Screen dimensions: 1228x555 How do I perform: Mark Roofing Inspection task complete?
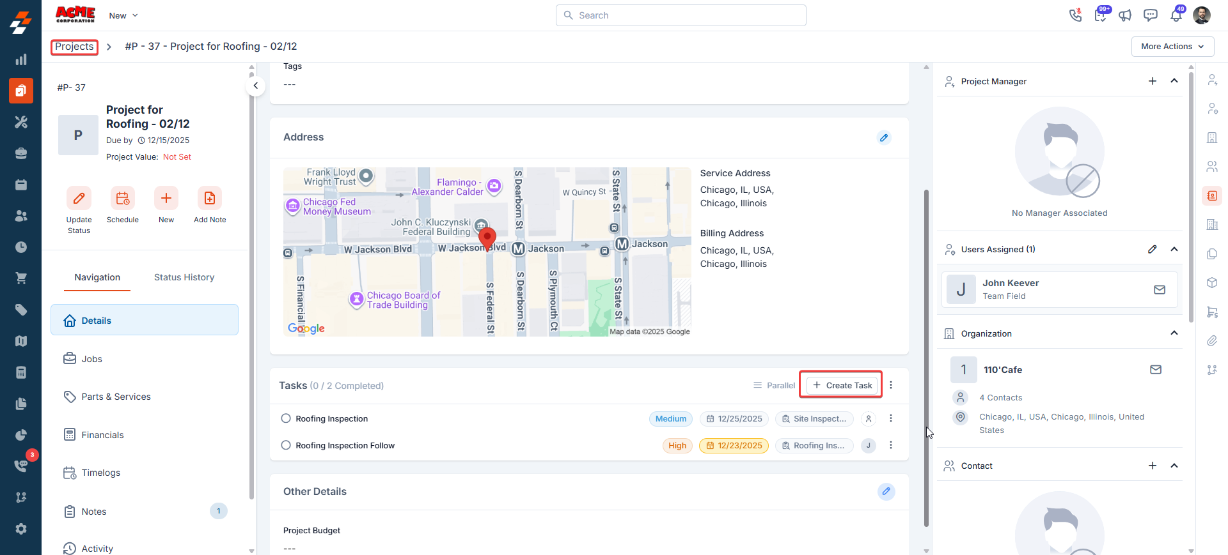click(x=286, y=418)
